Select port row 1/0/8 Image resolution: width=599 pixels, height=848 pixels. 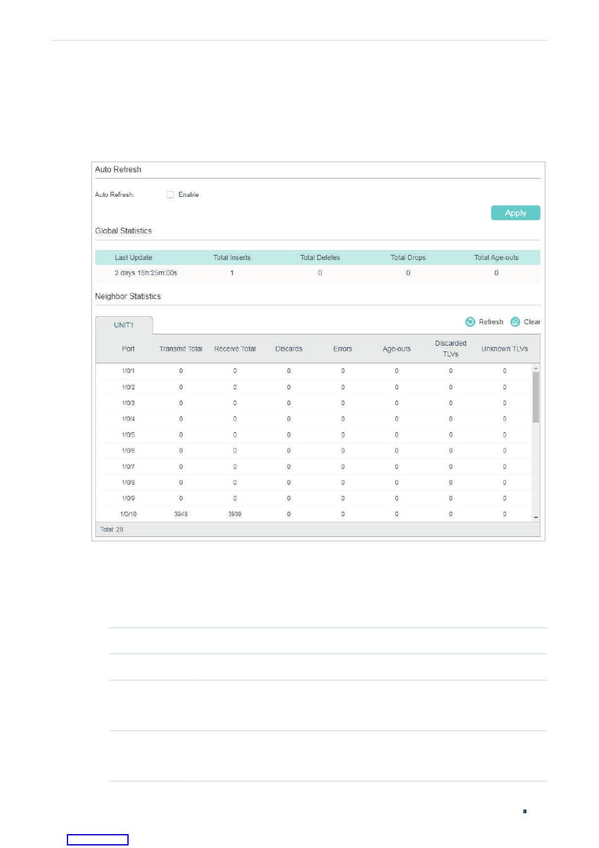tap(314, 483)
